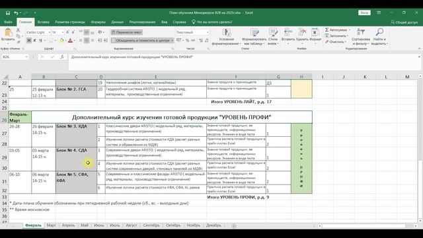Screen dimensions: 423x238
Task: Apply the accounting number format
Action: coord(179,40)
